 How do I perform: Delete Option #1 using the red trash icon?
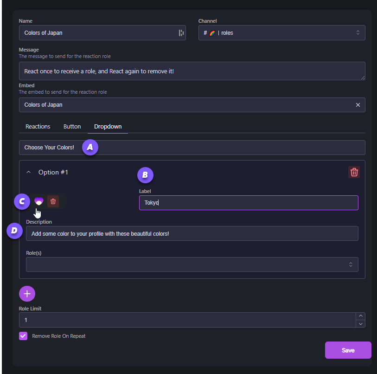tap(354, 172)
